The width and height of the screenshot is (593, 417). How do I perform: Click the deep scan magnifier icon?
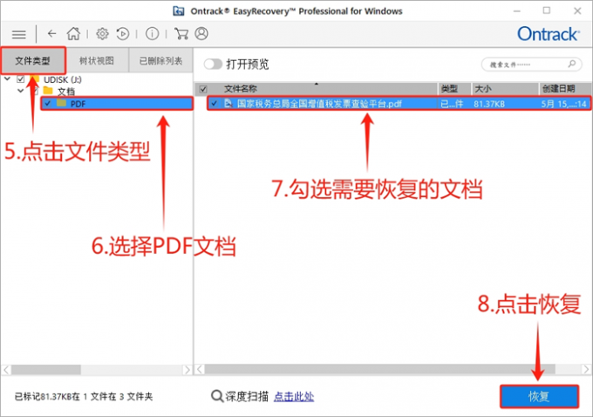point(217,396)
